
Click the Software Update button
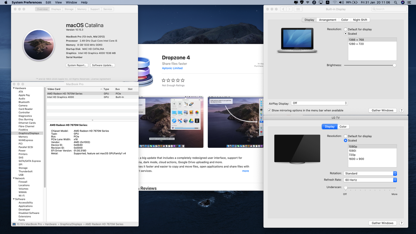(x=103, y=65)
